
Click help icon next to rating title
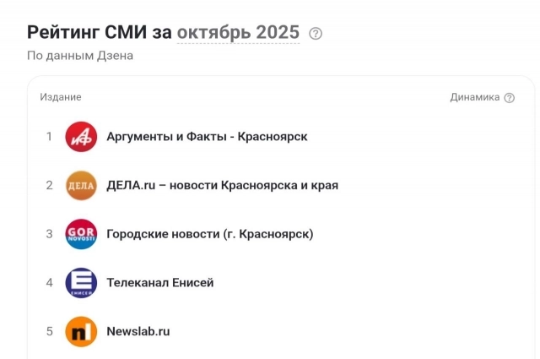tap(316, 34)
